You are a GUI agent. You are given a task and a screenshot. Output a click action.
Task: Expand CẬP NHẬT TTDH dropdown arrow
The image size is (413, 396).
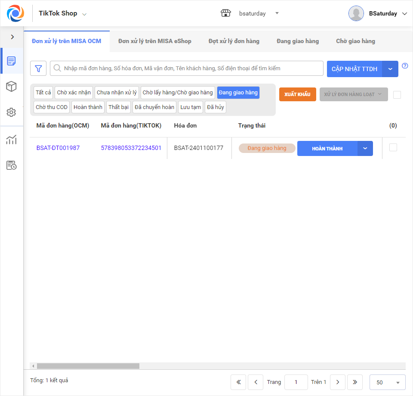(x=390, y=69)
